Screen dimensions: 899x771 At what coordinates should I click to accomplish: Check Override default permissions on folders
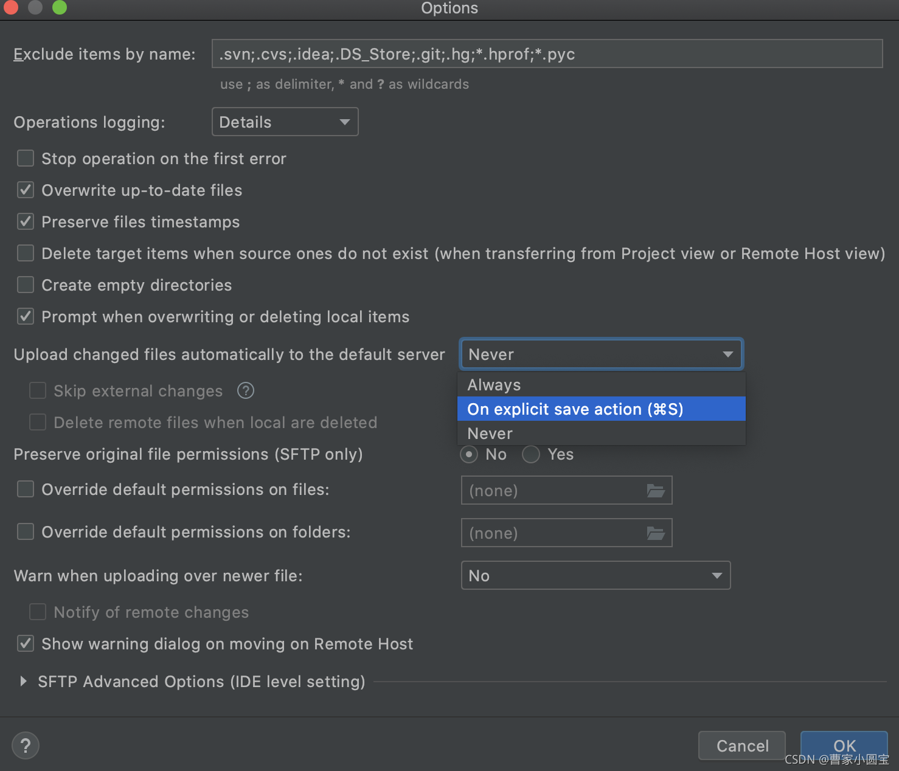pos(26,531)
